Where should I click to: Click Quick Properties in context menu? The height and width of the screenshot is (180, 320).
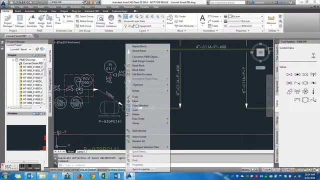[x=141, y=169]
